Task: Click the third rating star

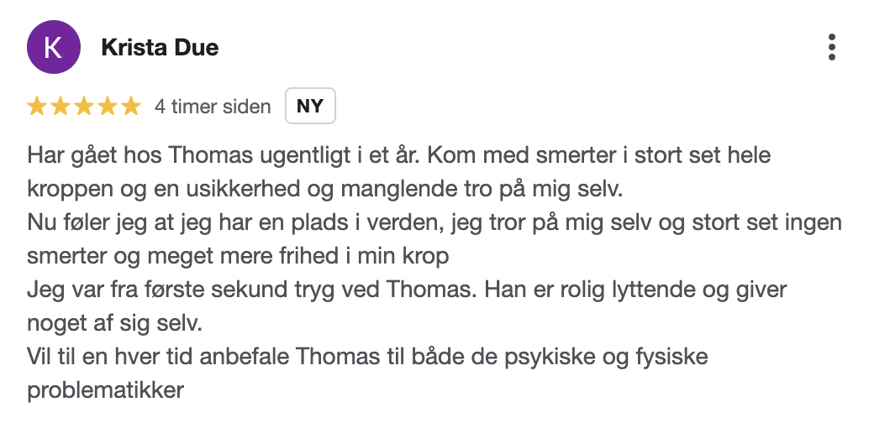Action: [84, 107]
